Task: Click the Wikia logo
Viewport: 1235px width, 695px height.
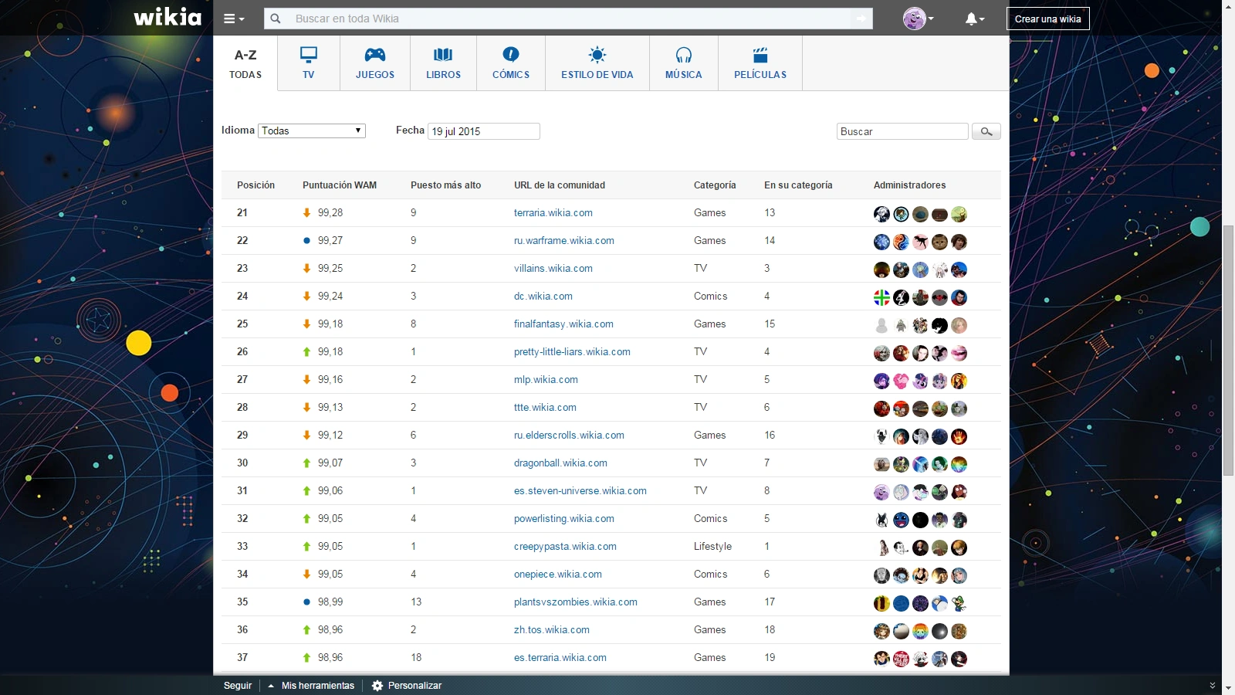Action: tap(167, 18)
